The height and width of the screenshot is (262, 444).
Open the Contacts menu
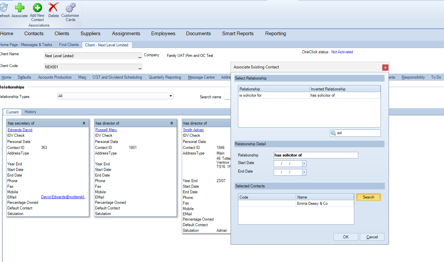(x=34, y=34)
